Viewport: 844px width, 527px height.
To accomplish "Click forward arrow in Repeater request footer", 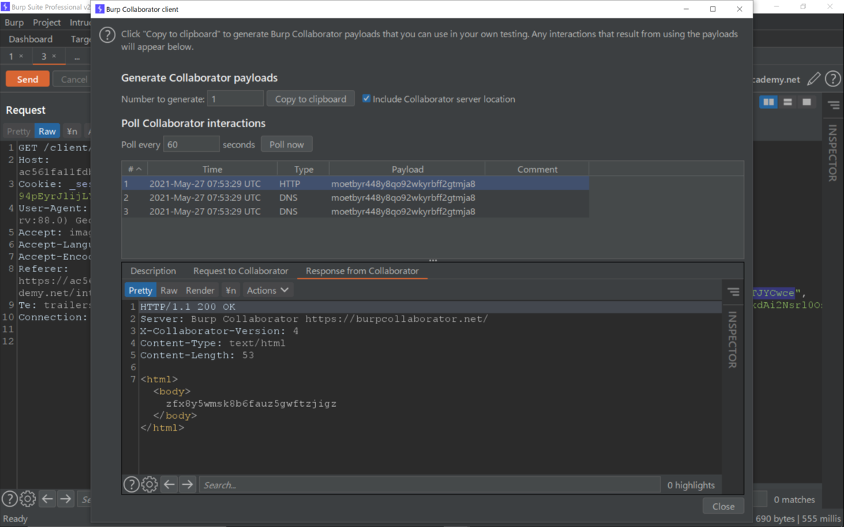I will pyautogui.click(x=65, y=499).
